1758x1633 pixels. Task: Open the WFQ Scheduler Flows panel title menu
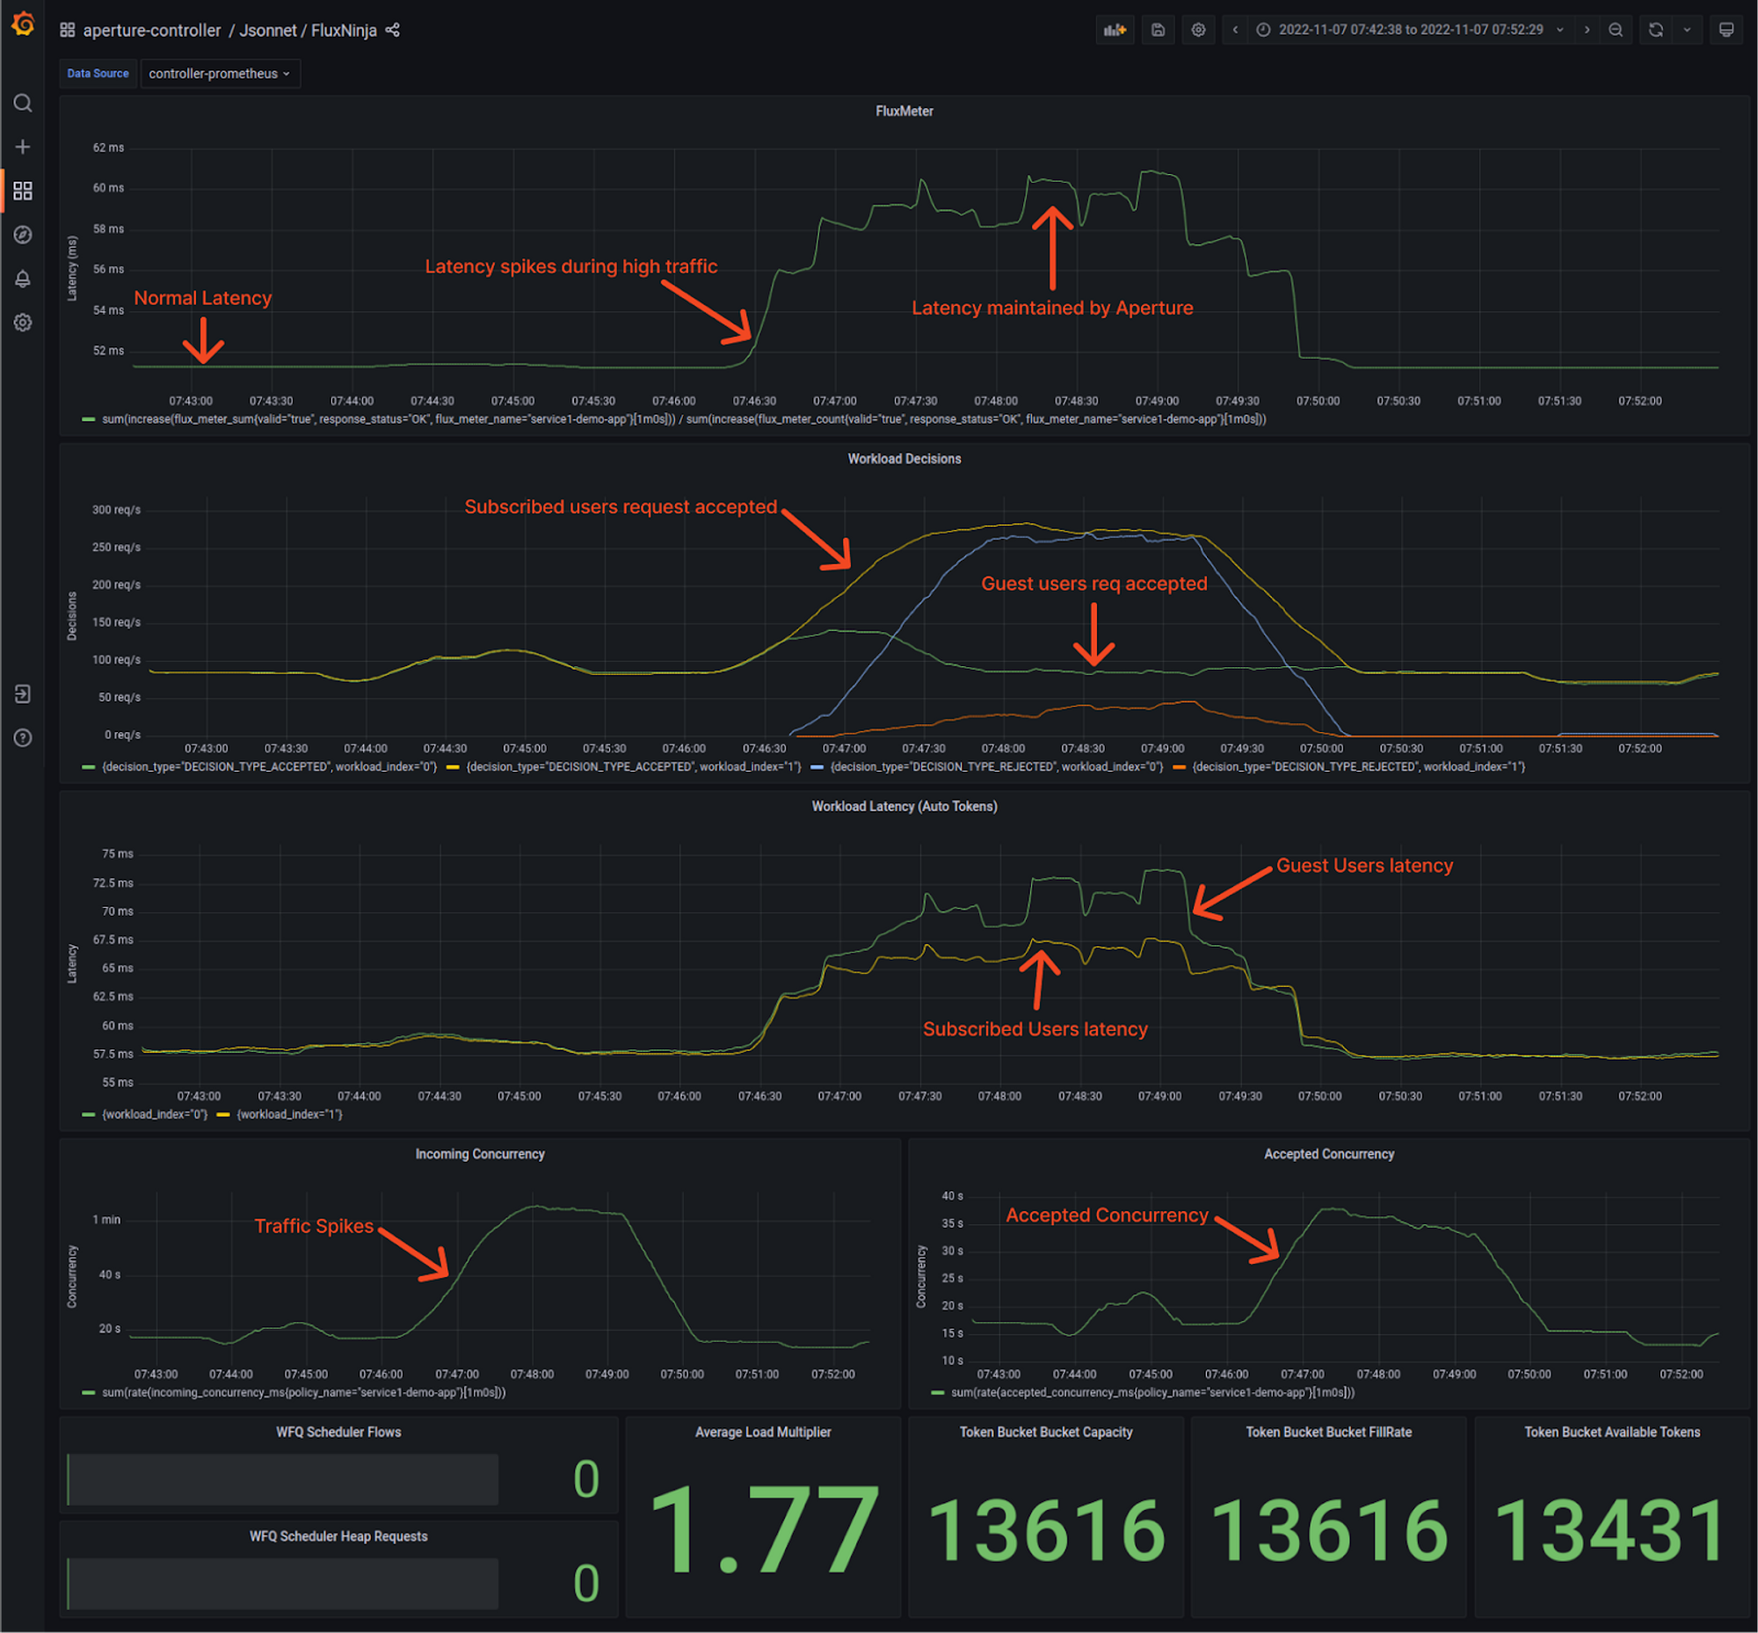coord(338,1433)
